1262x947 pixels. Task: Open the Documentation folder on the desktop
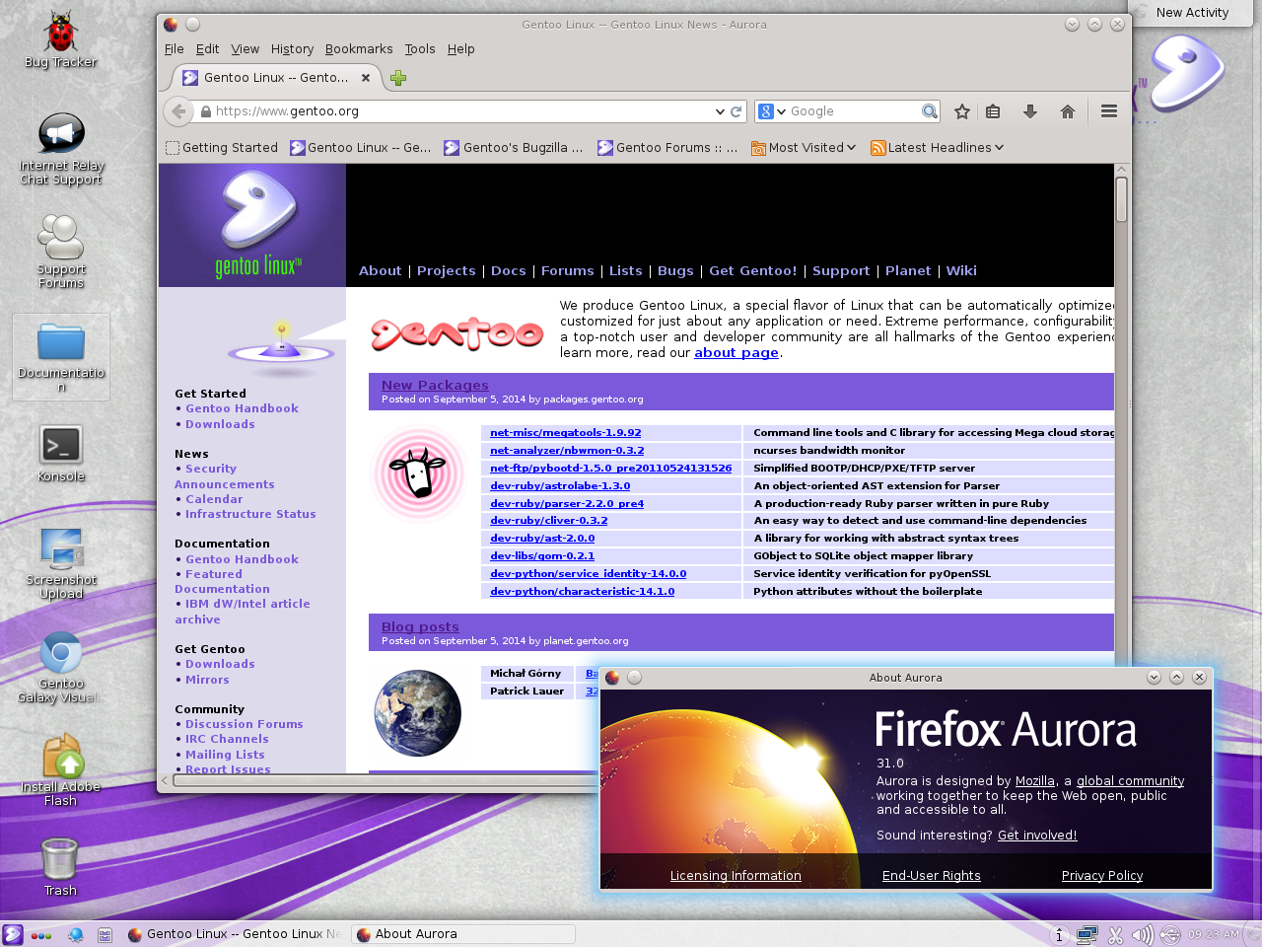point(61,356)
